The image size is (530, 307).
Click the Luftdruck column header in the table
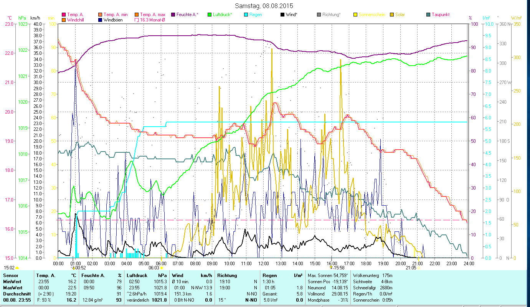(x=137, y=275)
